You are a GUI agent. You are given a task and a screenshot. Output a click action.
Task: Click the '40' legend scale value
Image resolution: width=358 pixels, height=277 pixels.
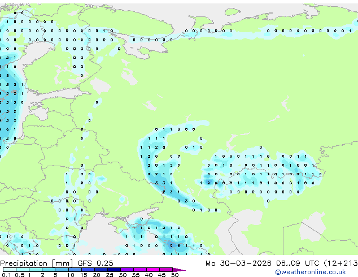(x=149, y=275)
